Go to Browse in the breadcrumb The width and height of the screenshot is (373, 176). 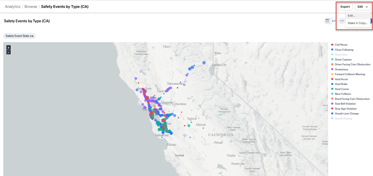point(31,6)
